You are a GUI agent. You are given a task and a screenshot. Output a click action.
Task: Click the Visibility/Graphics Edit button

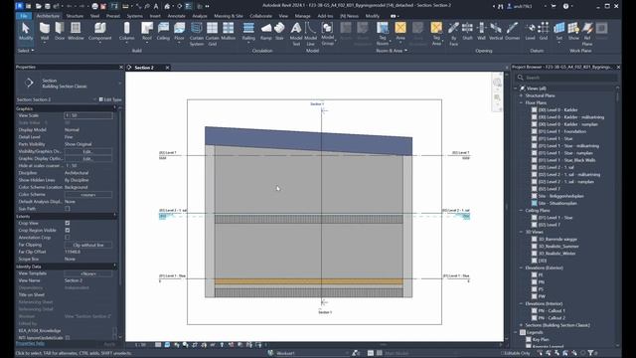point(88,151)
